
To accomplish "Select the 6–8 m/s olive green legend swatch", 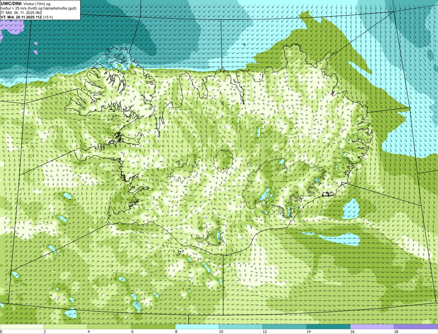I will 153,327.
